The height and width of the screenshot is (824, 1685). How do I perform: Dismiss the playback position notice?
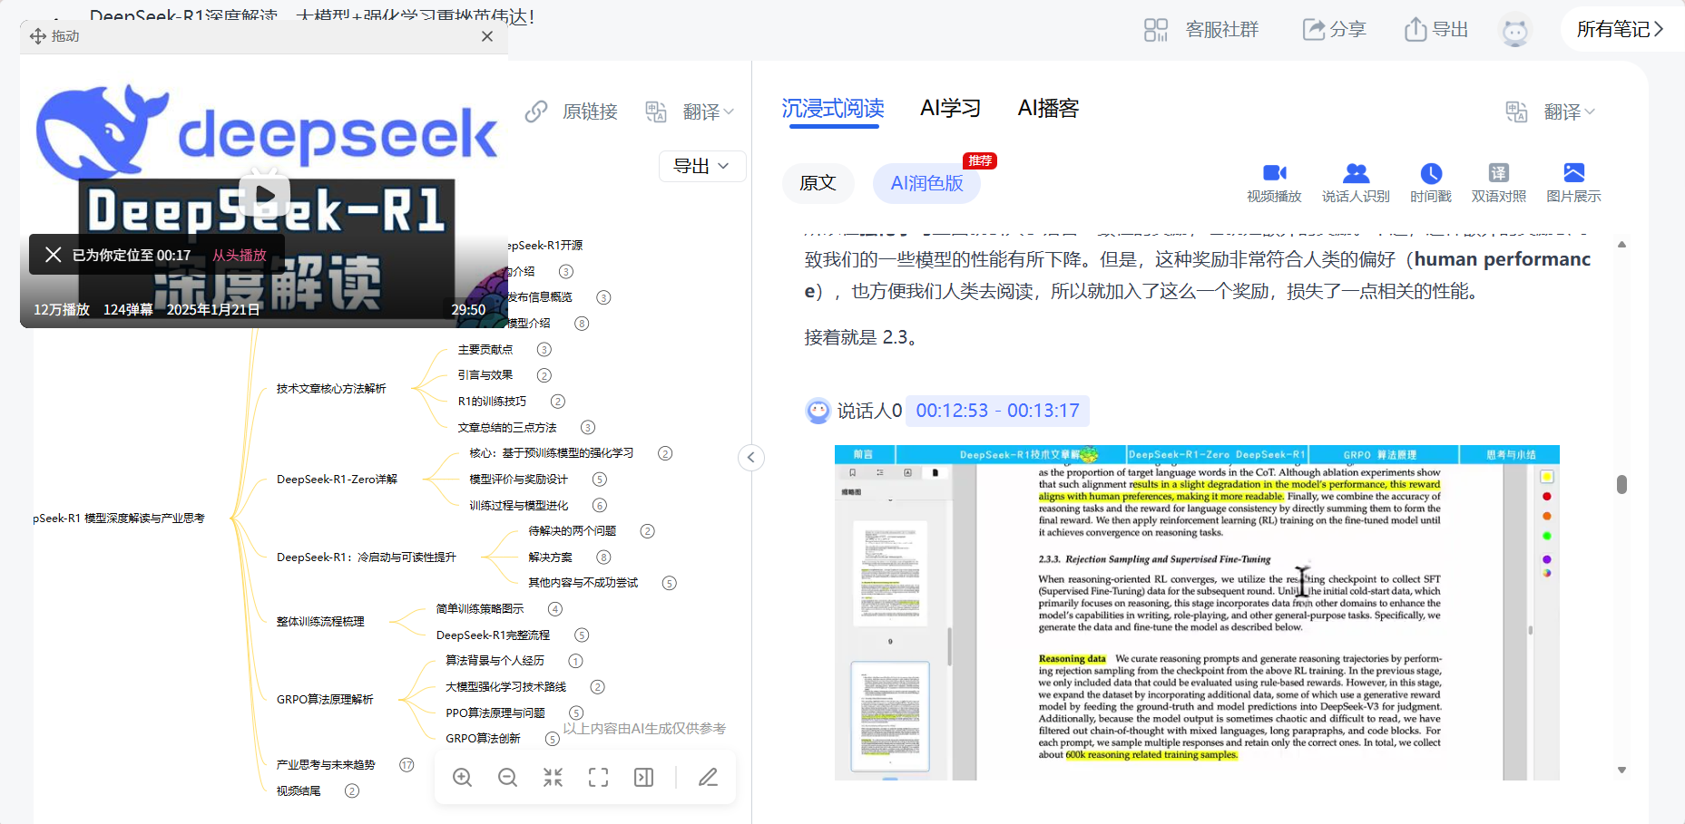coord(53,255)
